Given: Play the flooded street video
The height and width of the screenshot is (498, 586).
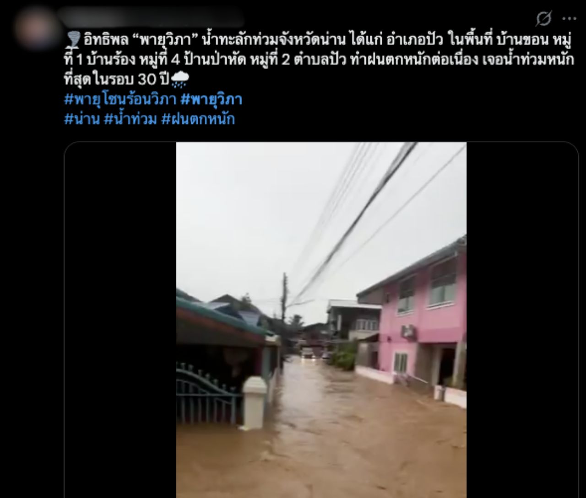Looking at the screenshot, I should [321, 320].
